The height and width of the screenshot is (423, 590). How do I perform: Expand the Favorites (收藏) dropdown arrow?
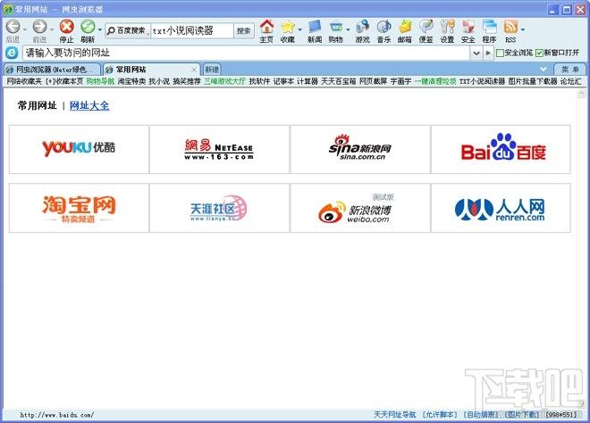coord(299,29)
